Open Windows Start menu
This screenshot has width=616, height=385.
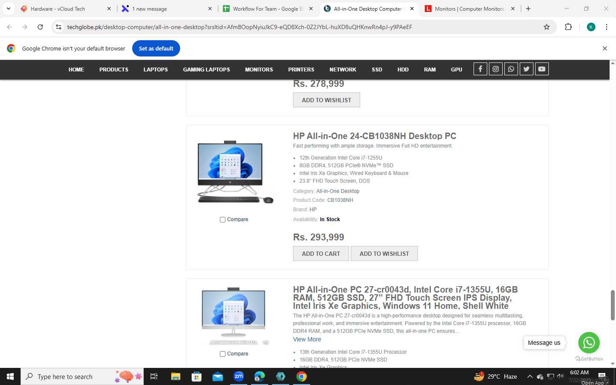click(x=10, y=376)
